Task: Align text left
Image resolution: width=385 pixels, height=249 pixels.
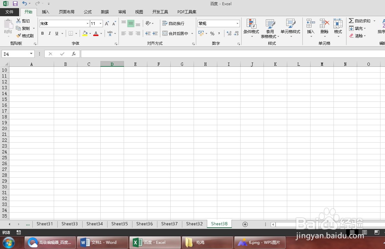Action: [124, 33]
